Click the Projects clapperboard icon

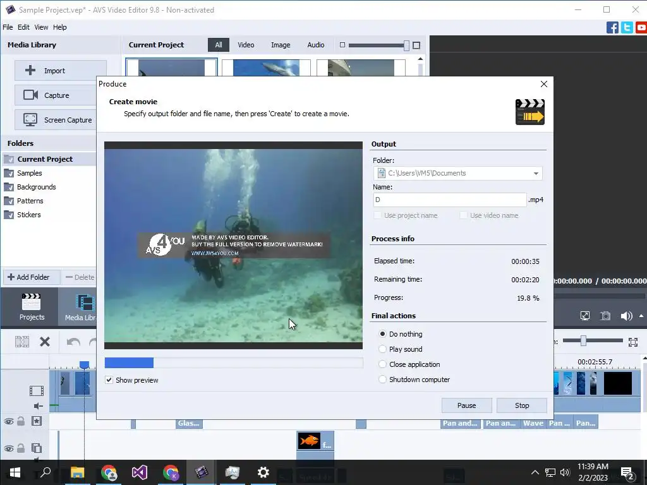click(x=32, y=302)
